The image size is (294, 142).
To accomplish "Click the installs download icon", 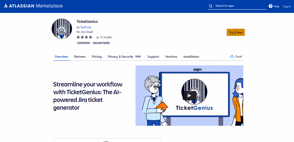I will pyautogui.click(x=97, y=37).
